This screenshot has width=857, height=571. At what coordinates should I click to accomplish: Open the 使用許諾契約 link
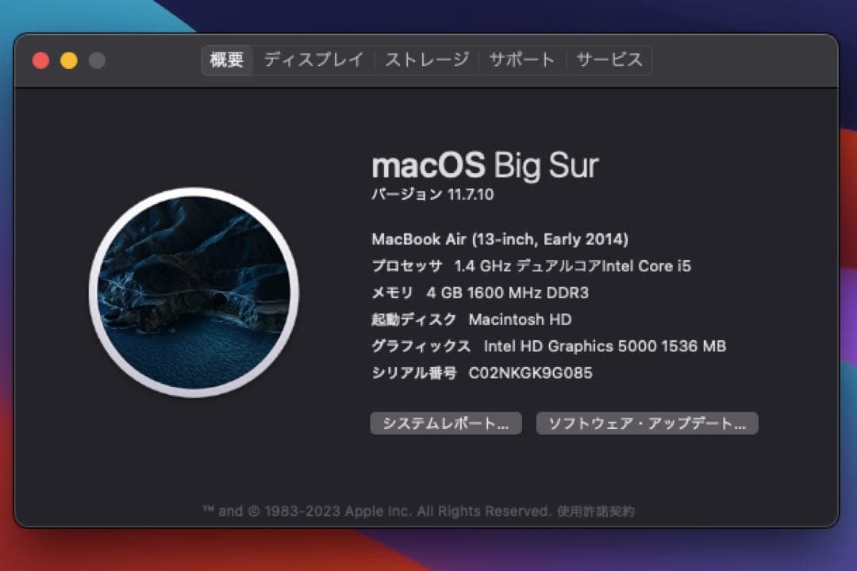click(x=596, y=512)
